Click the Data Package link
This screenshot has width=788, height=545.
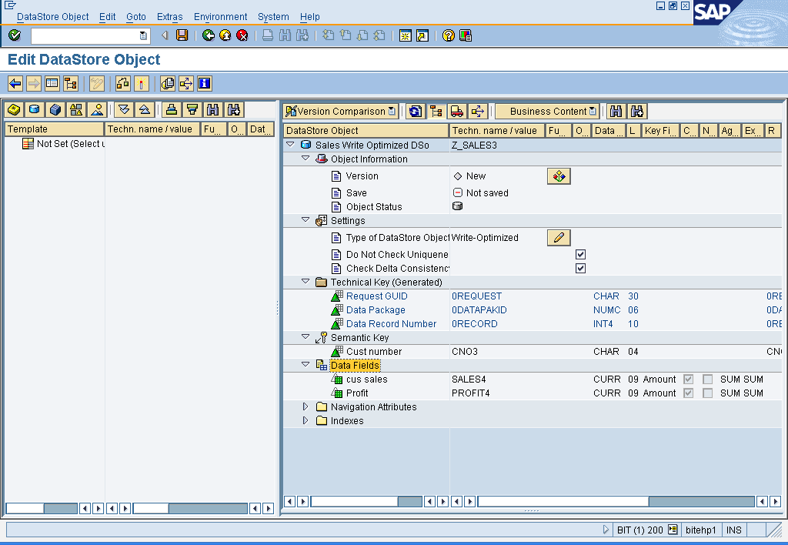point(376,310)
